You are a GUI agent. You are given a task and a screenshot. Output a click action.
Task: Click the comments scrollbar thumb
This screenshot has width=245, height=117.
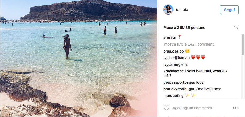pos(243,44)
